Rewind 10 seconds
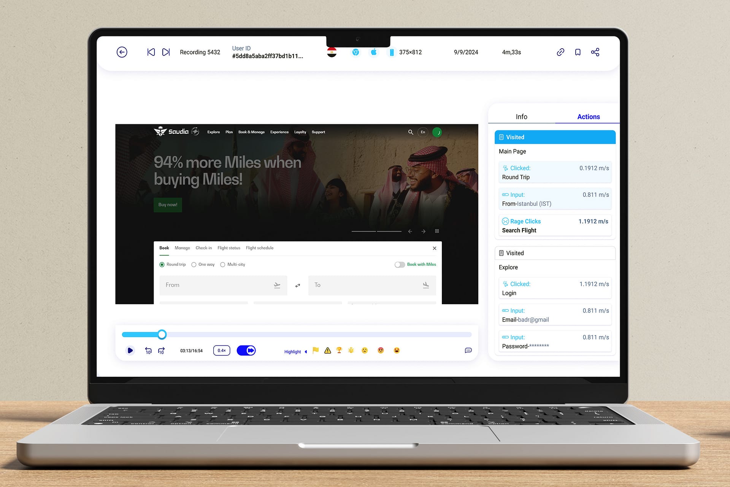730x487 pixels. pos(148,351)
